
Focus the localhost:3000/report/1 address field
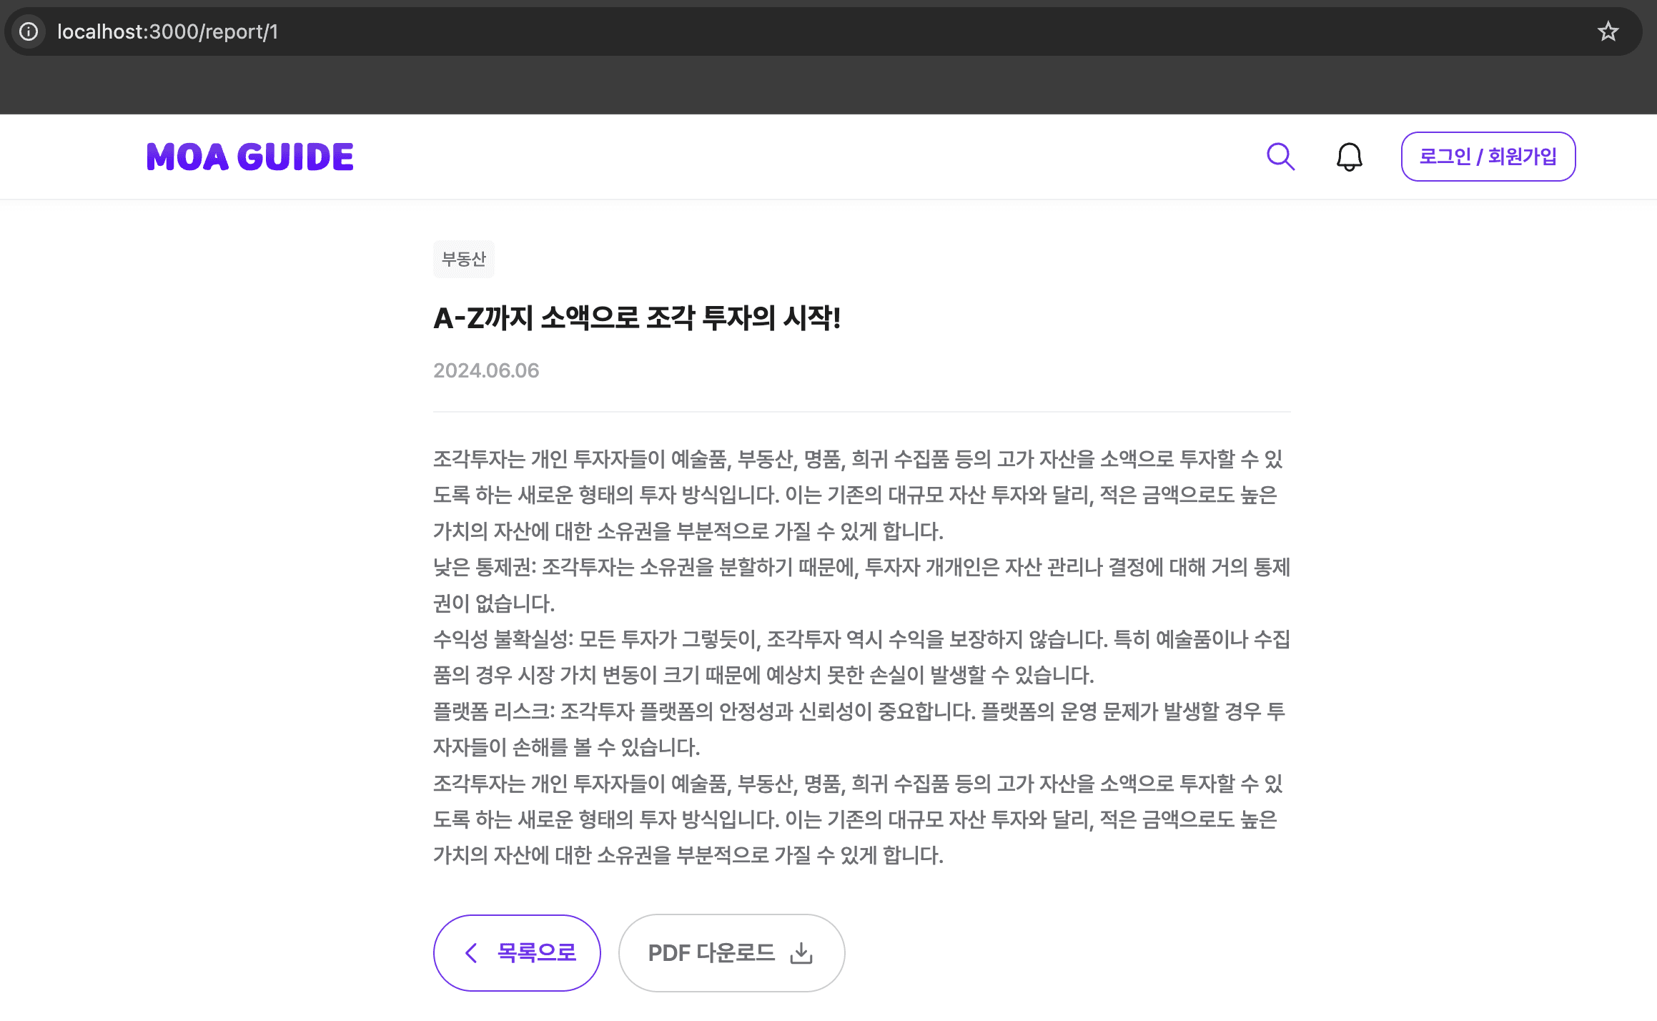coord(167,31)
